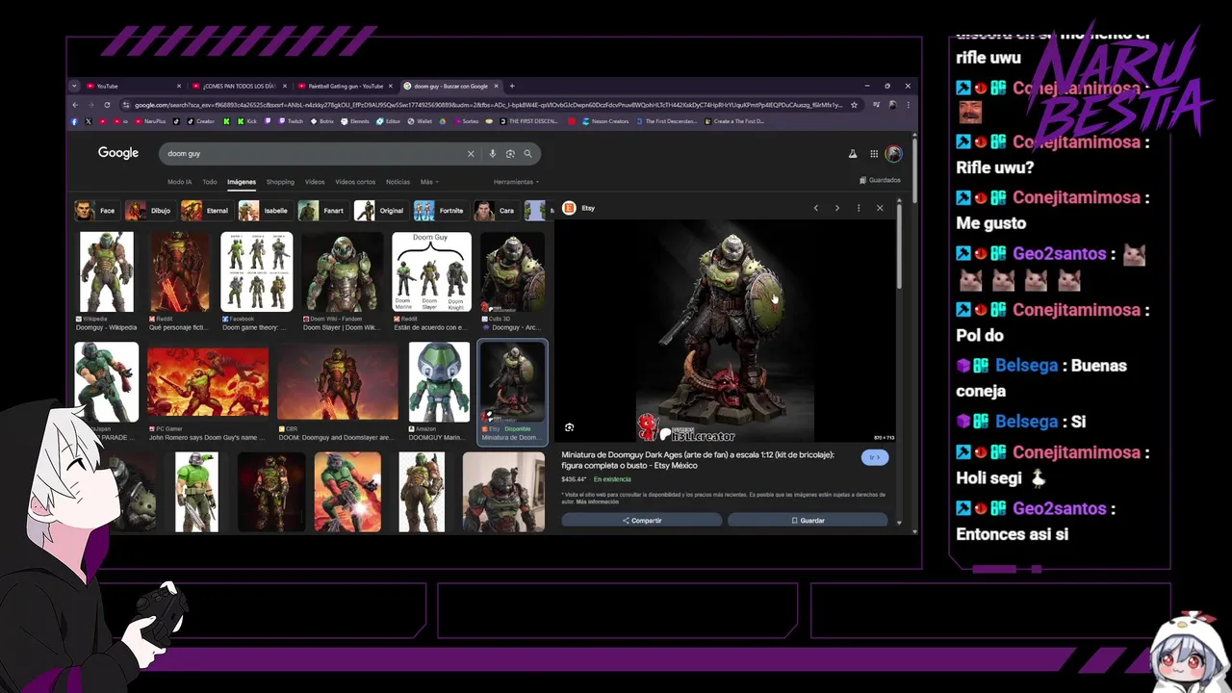1232x693 pixels.
Task: Open the X bookmark icon
Action: pyautogui.click(x=88, y=121)
